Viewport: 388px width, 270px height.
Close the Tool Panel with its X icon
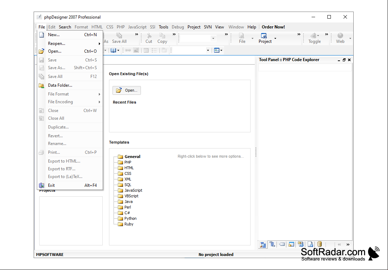tap(349, 60)
